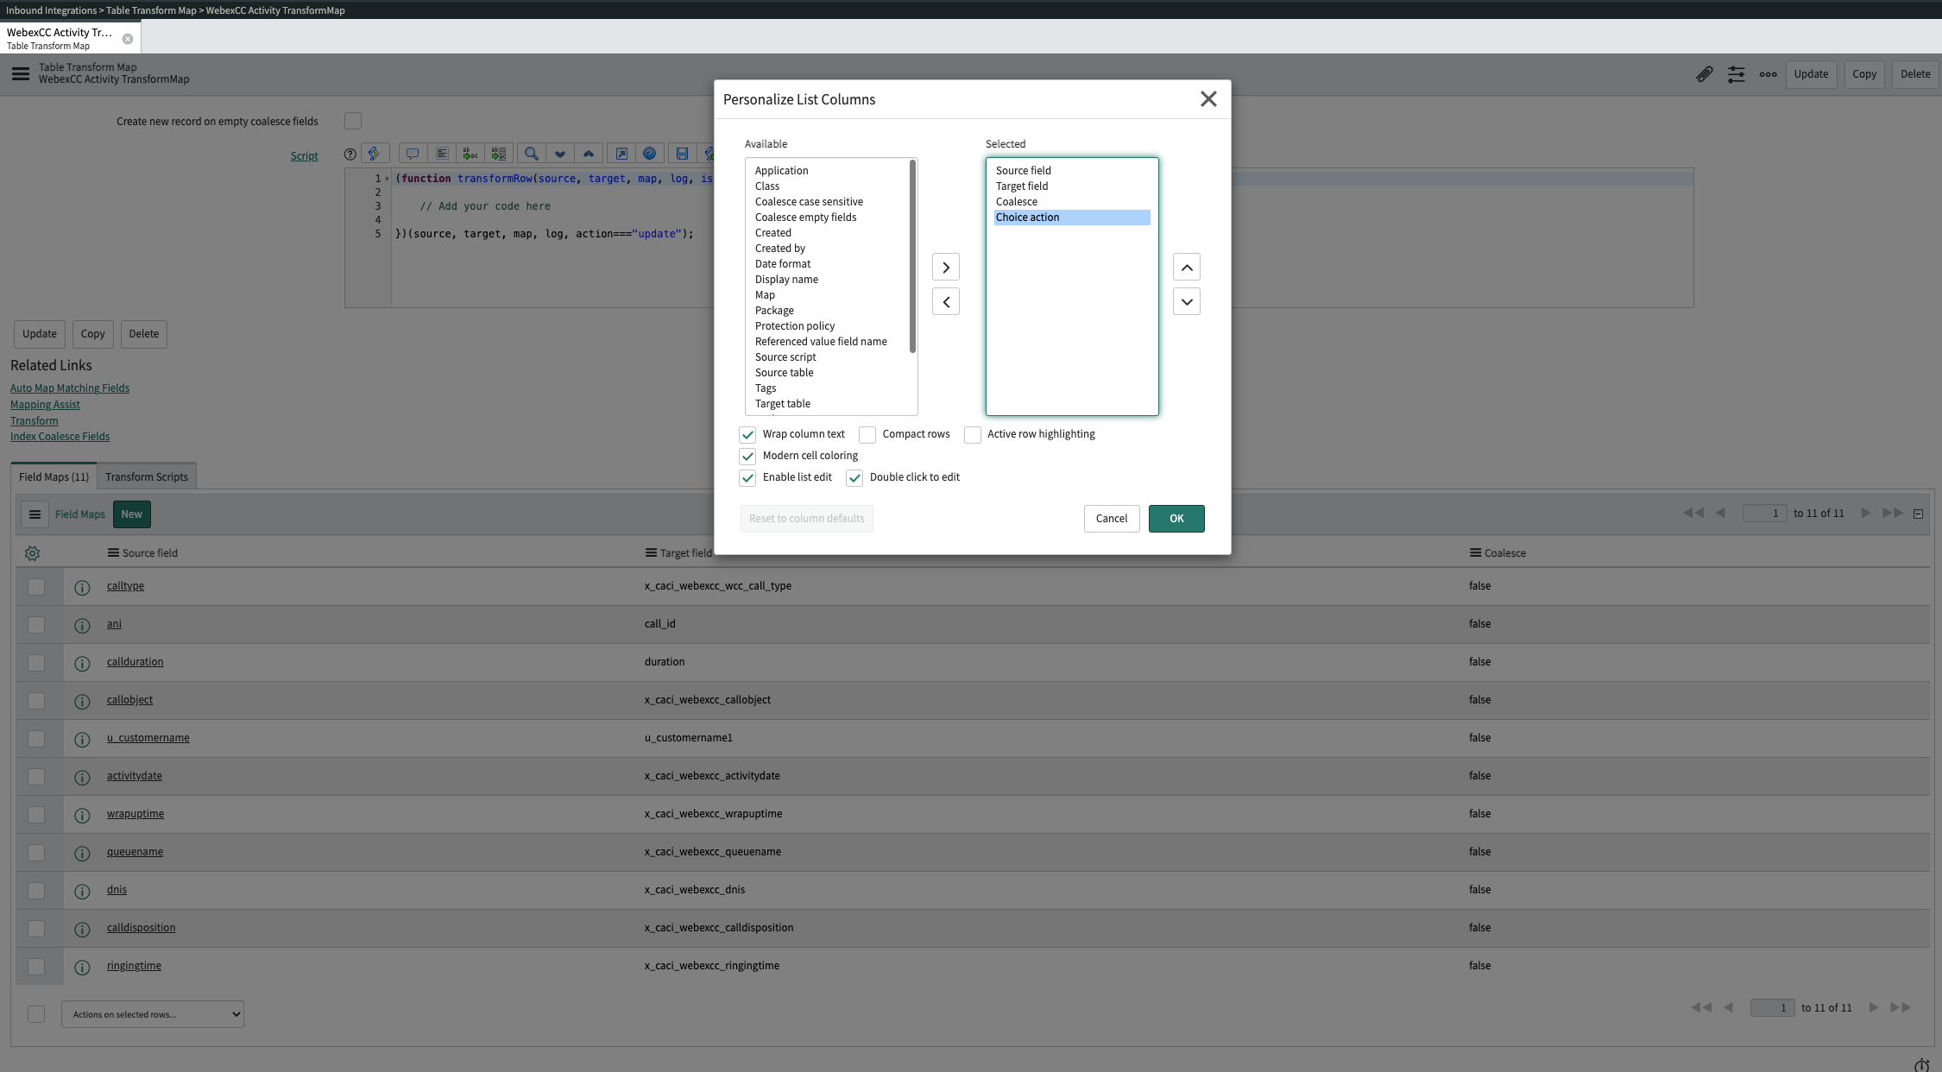Viewport: 1942px width, 1072px height.
Task: Open the personalize form settings sliders icon
Action: (1736, 74)
